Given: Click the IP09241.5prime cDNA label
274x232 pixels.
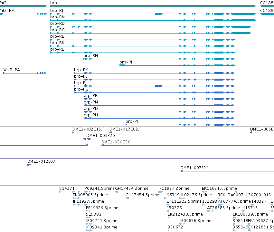Looking at the screenshot, I should (x=99, y=188).
